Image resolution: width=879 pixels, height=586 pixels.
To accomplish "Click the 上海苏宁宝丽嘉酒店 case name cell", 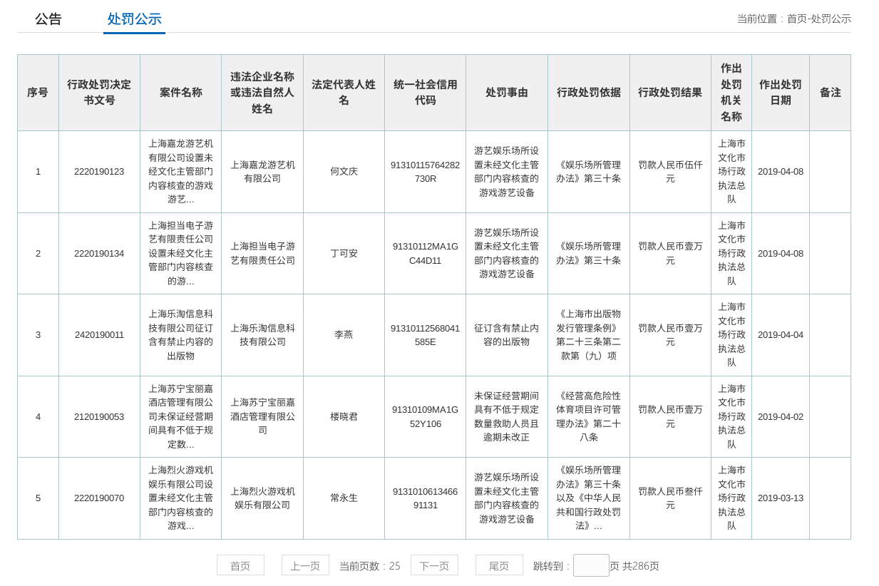I will coord(180,416).
